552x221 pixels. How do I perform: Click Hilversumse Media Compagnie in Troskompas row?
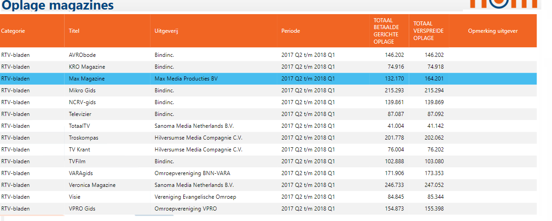198,138
